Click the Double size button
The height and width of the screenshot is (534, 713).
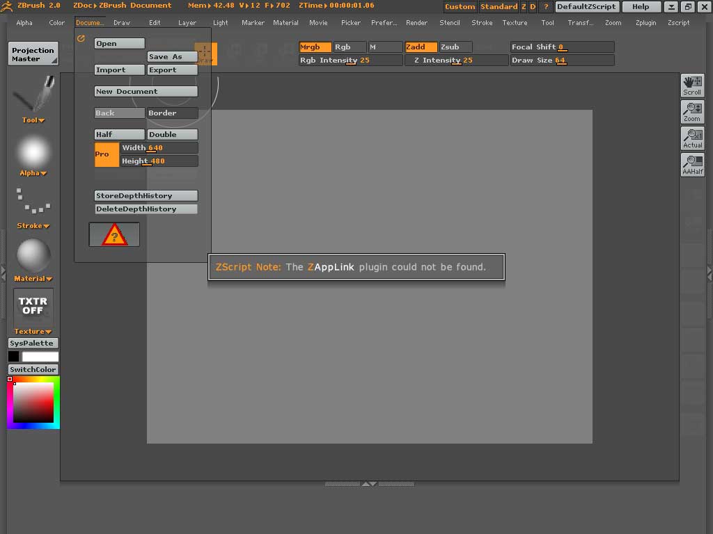tap(173, 134)
